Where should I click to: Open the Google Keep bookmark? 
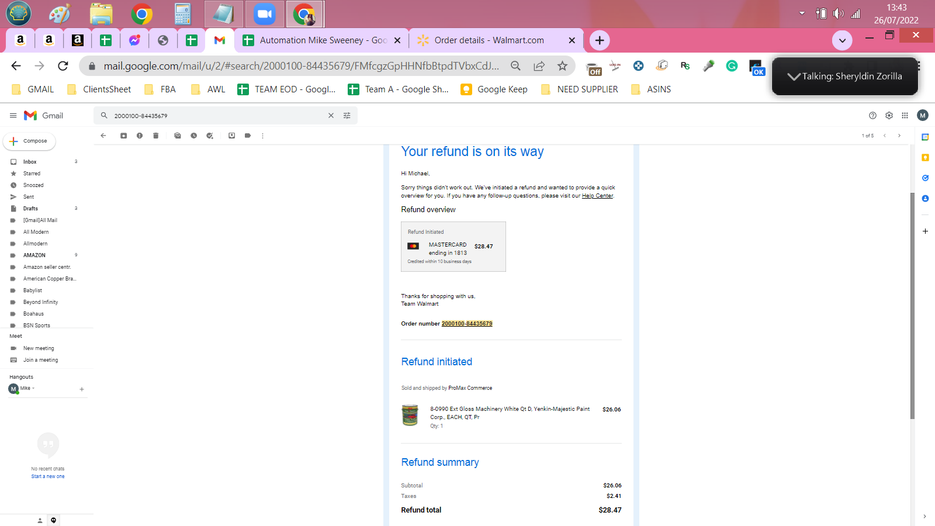click(x=494, y=89)
